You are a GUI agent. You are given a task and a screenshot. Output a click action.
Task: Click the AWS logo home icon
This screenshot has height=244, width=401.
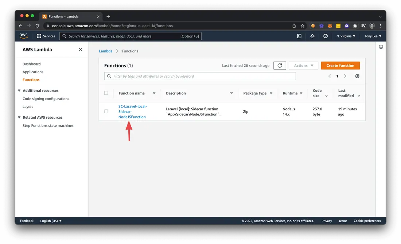click(24, 36)
